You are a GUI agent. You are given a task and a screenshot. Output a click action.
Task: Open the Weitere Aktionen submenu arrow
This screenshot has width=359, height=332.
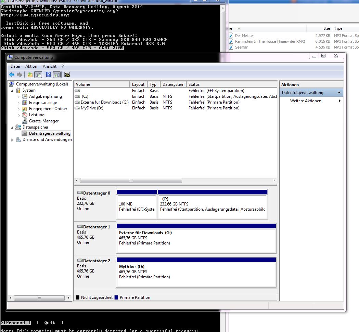click(x=339, y=101)
